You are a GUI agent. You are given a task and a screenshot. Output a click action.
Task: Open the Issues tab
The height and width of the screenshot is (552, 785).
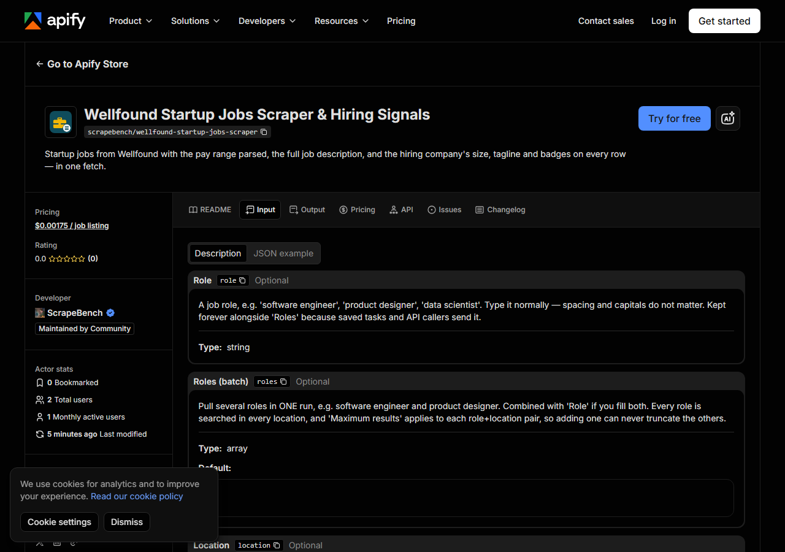click(x=444, y=210)
